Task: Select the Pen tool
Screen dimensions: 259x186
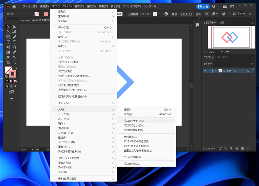Action: 15,32
